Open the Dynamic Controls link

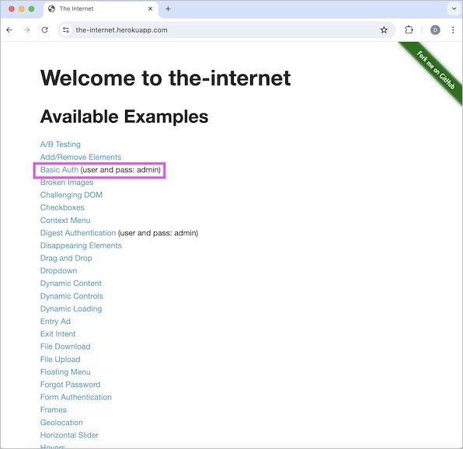click(x=71, y=296)
